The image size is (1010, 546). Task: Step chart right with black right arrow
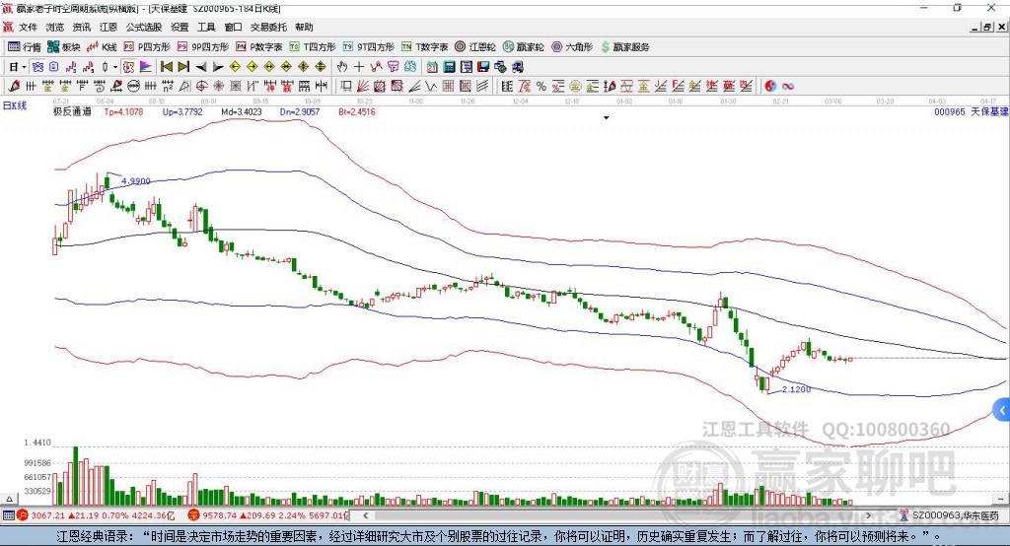coord(218,67)
